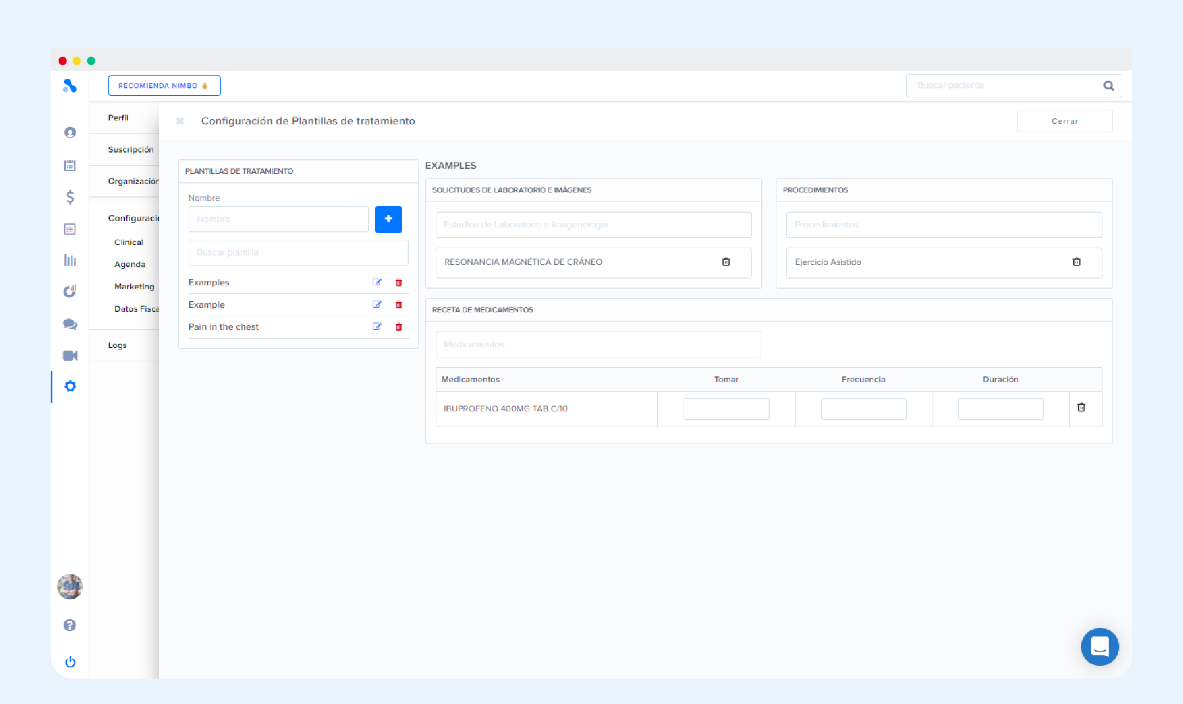Click the RECOMIENDA NIMBO button
1183x704 pixels.
(164, 86)
